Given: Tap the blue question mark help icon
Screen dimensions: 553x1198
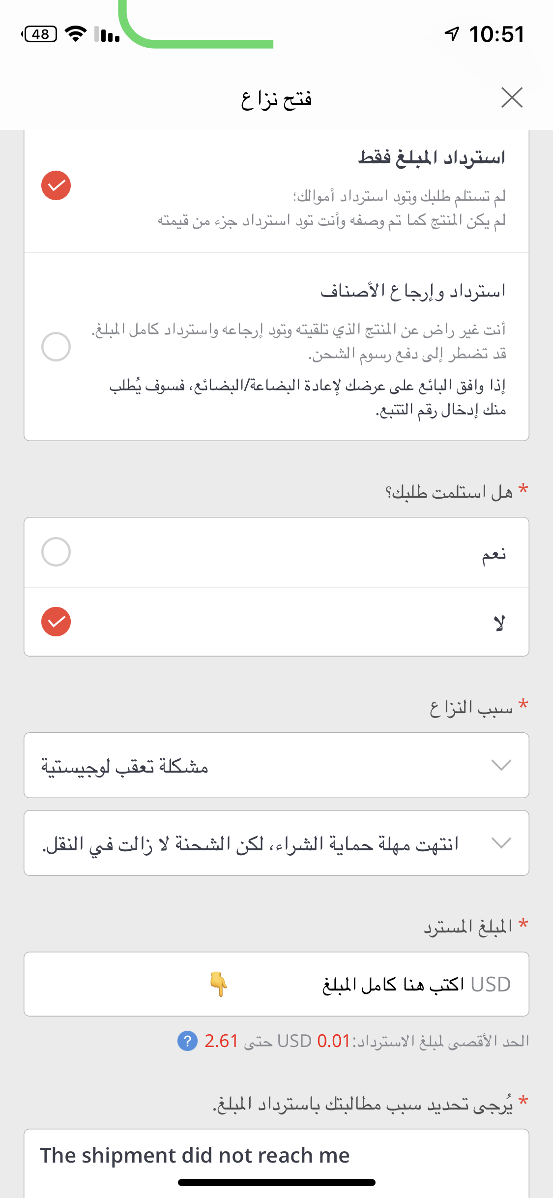Looking at the screenshot, I should 187,1041.
